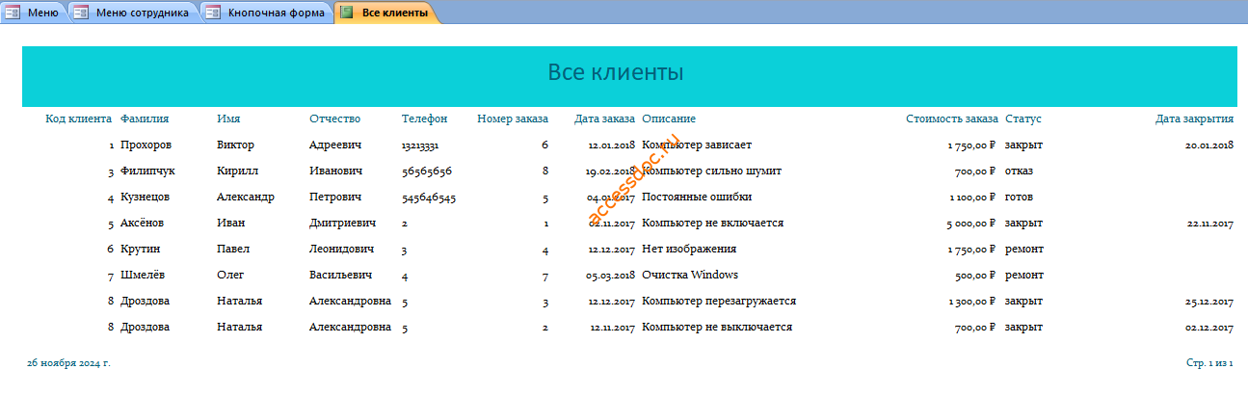This screenshot has height=396, width=1248.
Task: Click the Отчество column header
Action: [334, 119]
